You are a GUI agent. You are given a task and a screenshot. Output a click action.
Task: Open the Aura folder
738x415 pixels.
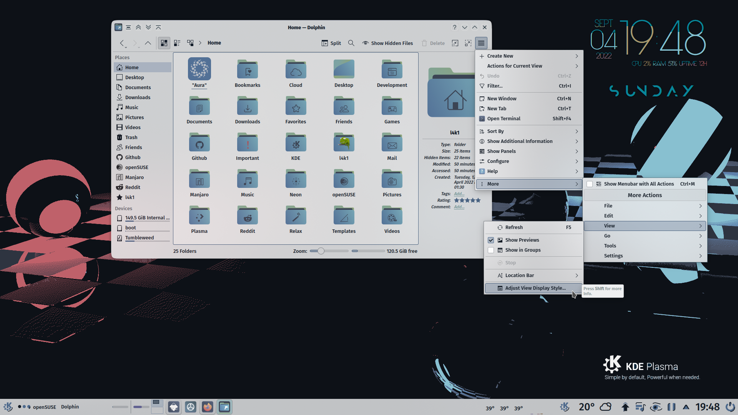click(199, 73)
